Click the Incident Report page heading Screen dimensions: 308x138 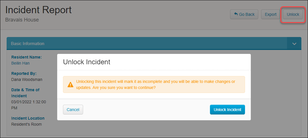39,10
